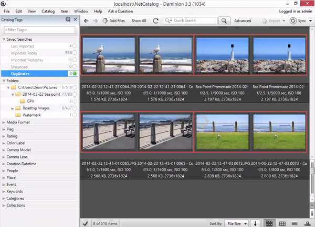Close the Catalog Tags panel
Screen dimensions: 315x227
point(76,20)
